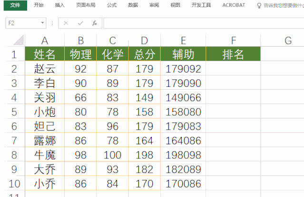Switch to the 视图 ribbon tab
304x197 pixels.
(x=175, y=5)
